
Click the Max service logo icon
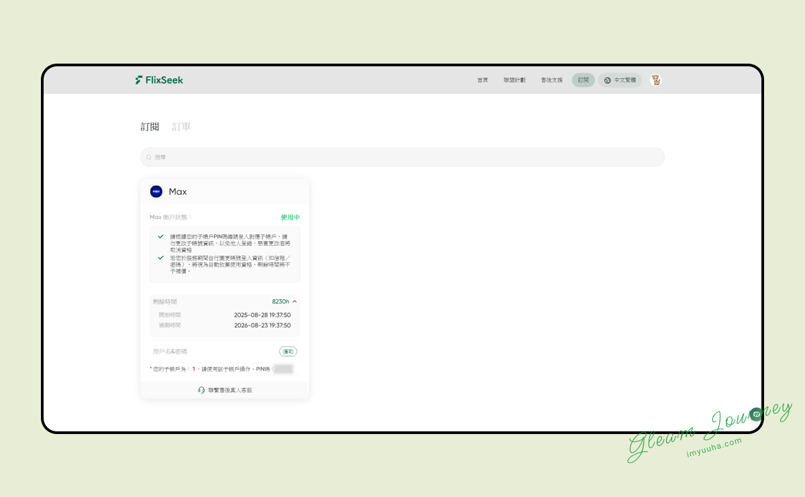(156, 192)
